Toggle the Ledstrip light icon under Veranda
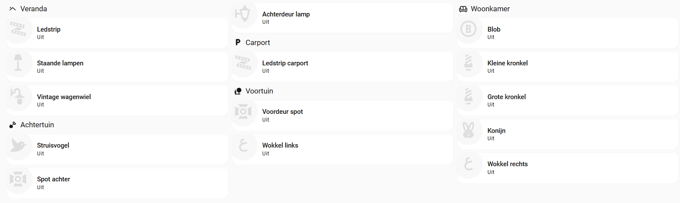680x203 pixels. coord(18,29)
